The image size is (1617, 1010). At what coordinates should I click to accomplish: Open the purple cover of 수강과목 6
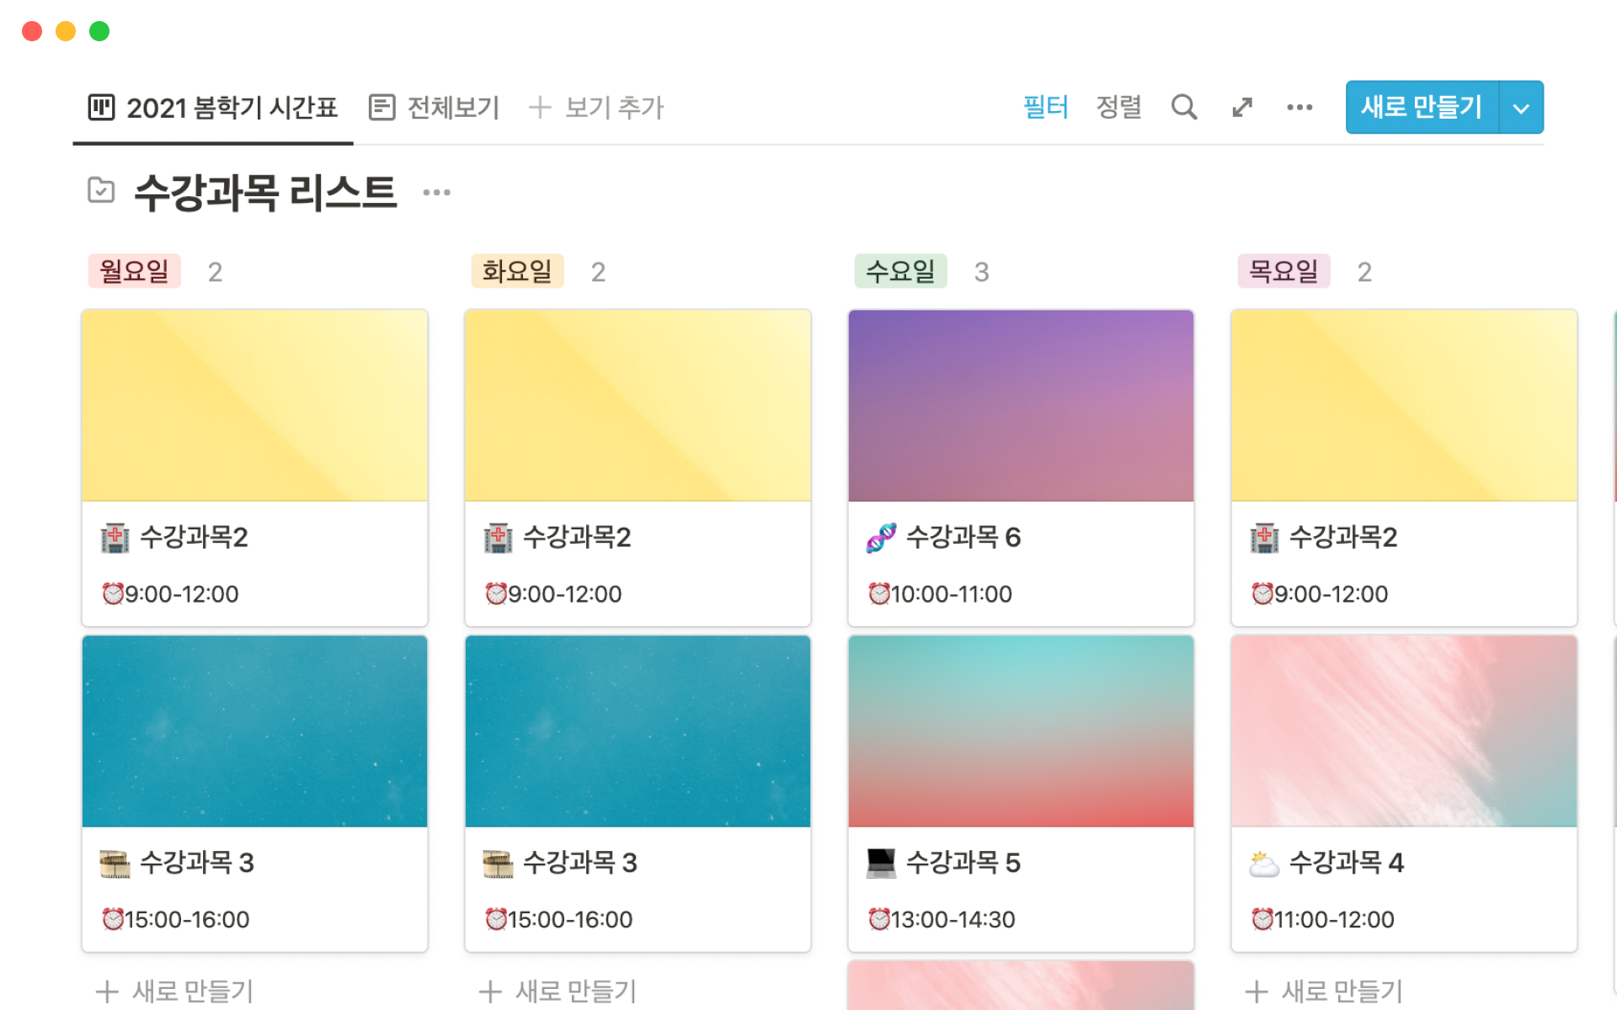1021,405
